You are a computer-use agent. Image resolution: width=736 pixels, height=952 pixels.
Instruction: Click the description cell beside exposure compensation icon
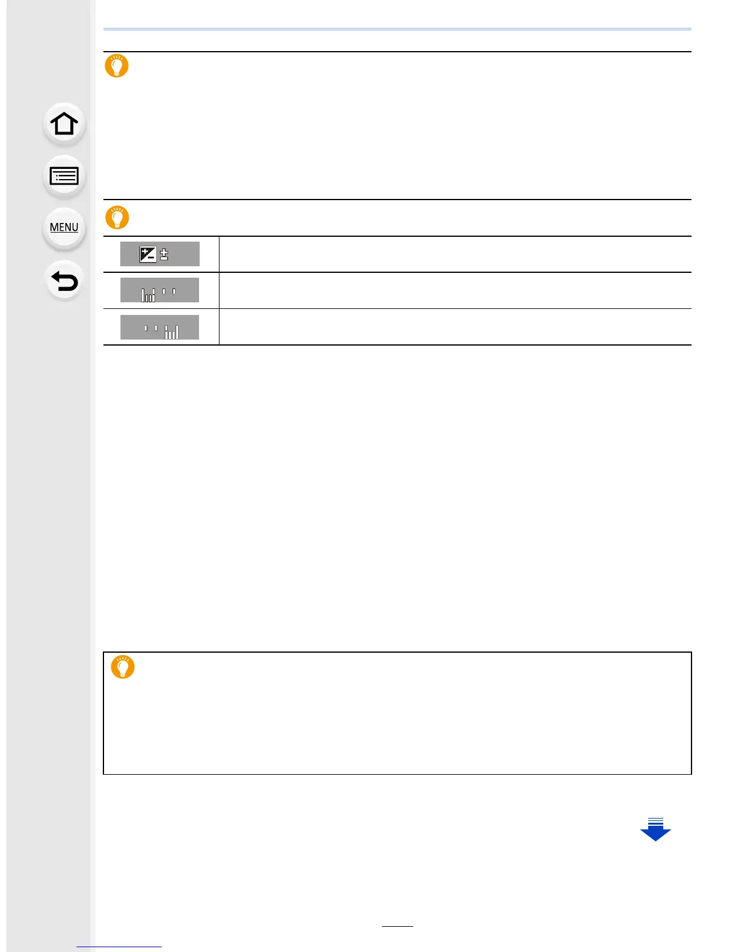click(455, 254)
